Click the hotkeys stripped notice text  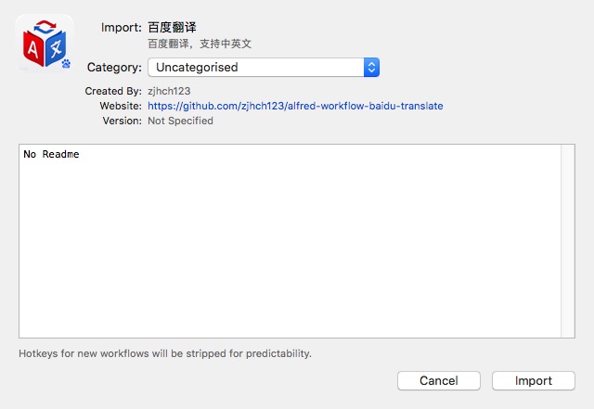click(165, 353)
